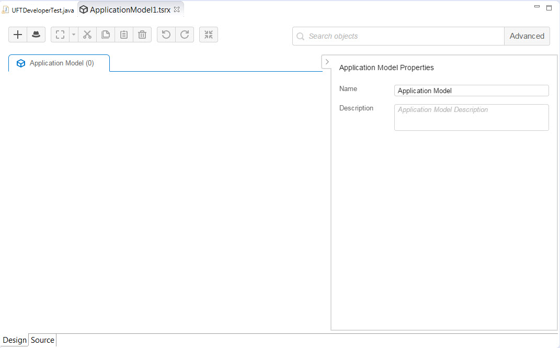Close the ApplicationModel1.tsrx tab
The image size is (560, 348).
click(x=177, y=9)
